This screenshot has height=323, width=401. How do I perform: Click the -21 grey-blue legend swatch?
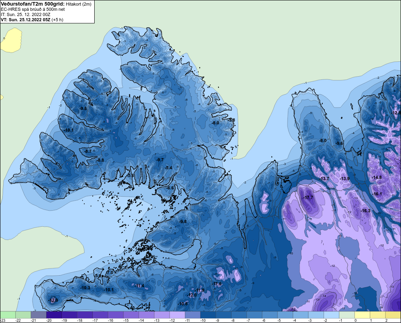[x=38, y=315]
